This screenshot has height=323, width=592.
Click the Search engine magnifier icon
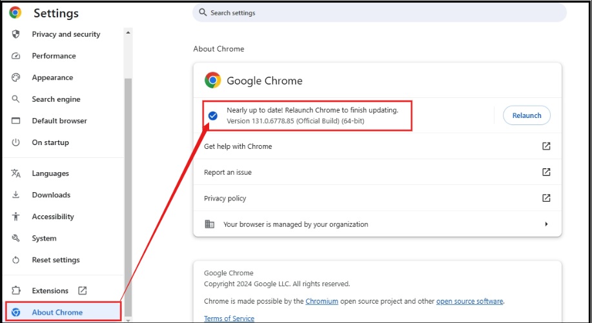[17, 99]
